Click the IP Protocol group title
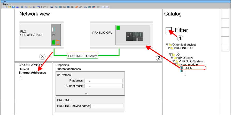232x117 pixels. [x=64, y=75]
